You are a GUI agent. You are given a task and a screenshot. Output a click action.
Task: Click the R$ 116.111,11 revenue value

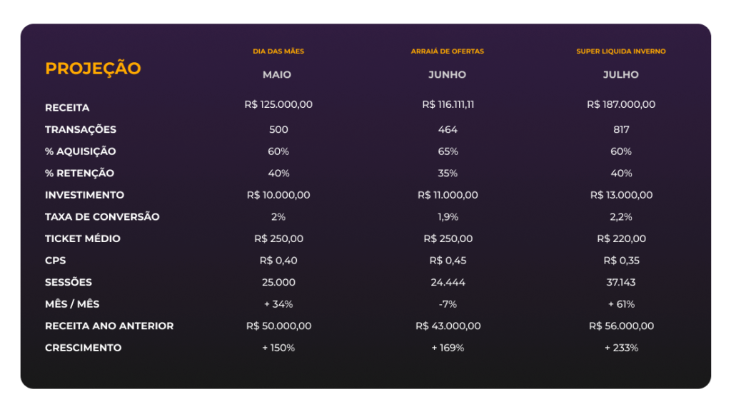click(x=448, y=104)
